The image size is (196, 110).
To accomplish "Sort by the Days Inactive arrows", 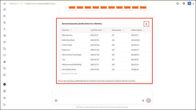I will pos(123,30).
